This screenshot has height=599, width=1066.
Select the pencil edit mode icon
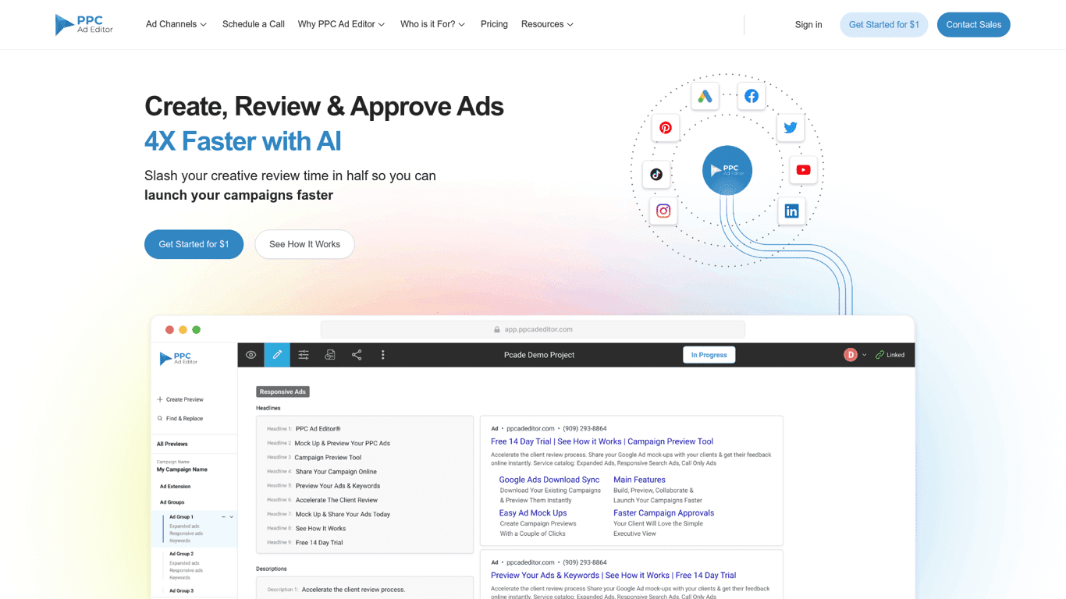277,355
